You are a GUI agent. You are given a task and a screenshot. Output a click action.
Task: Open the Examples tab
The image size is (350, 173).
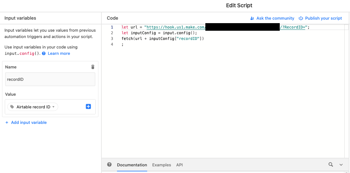(161, 165)
